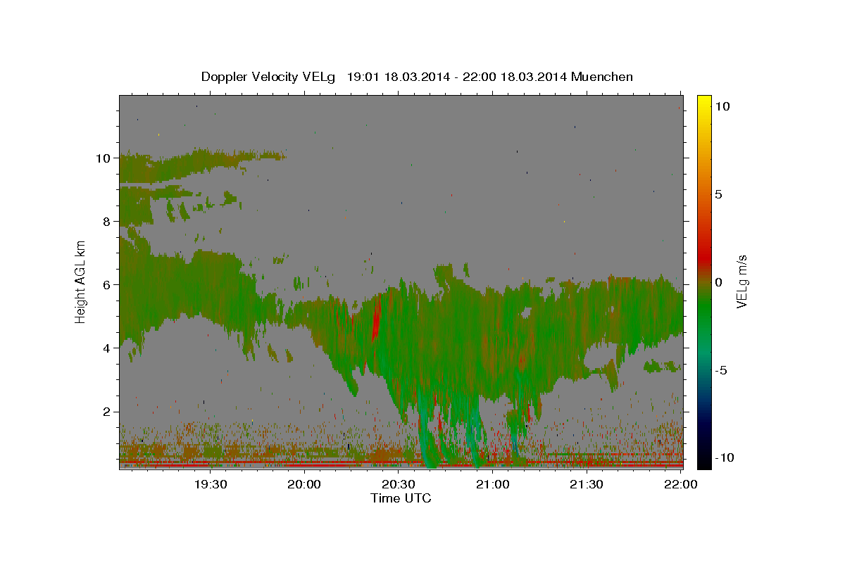This screenshot has height=563, width=845.
Task: Click the 'Time UTC' axis label
Action: click(x=401, y=498)
